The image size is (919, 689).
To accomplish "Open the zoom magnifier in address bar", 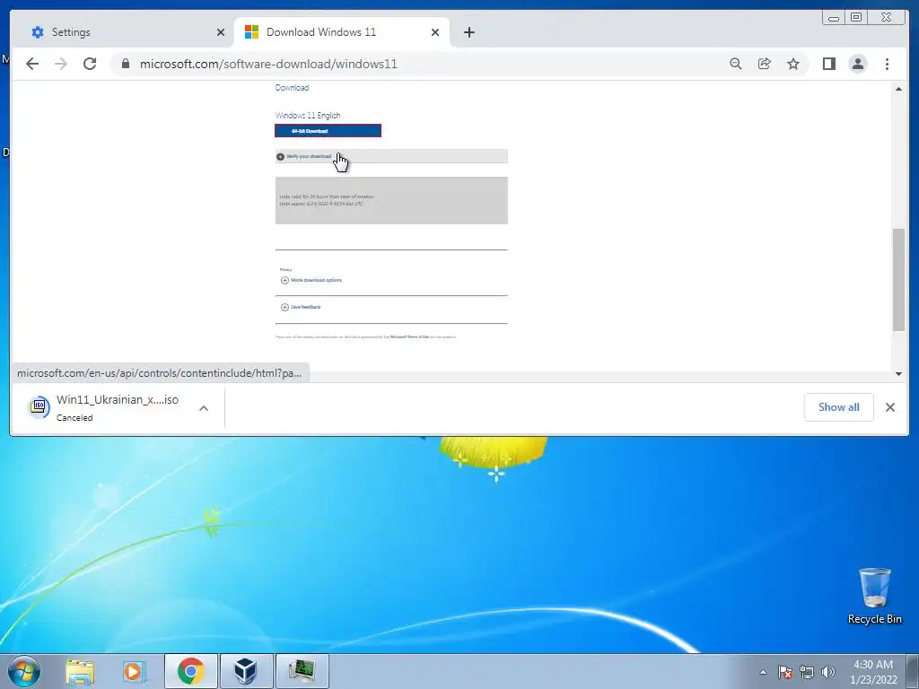I will pyautogui.click(x=736, y=64).
